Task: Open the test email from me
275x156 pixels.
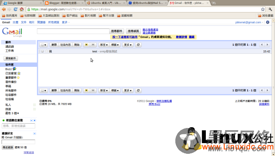Action: (x=154, y=51)
